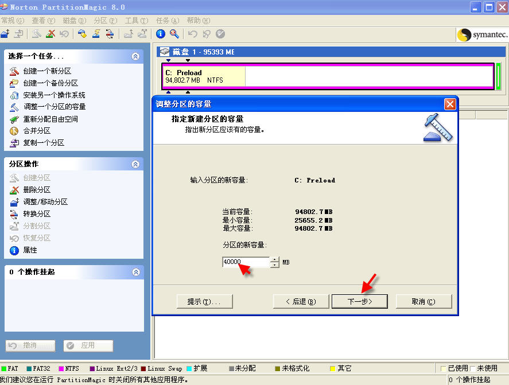Click the 提示(T)... button
The width and height of the screenshot is (509, 385).
click(x=204, y=302)
